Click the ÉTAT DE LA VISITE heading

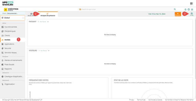[x=121, y=80]
